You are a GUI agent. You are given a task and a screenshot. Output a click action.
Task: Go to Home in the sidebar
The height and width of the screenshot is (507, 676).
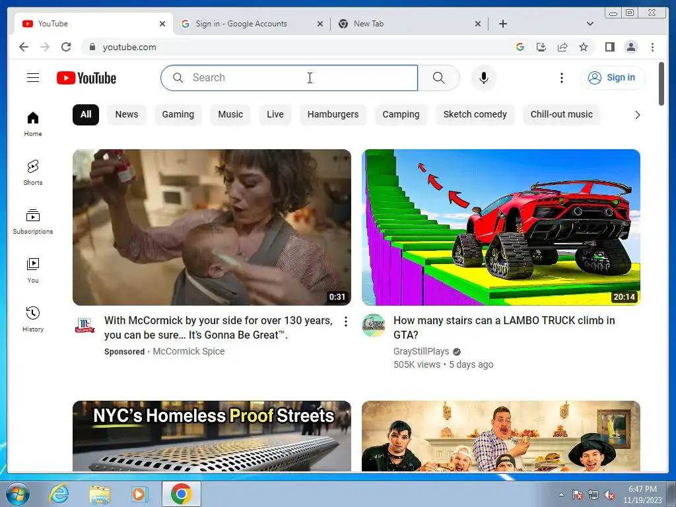coord(33,124)
